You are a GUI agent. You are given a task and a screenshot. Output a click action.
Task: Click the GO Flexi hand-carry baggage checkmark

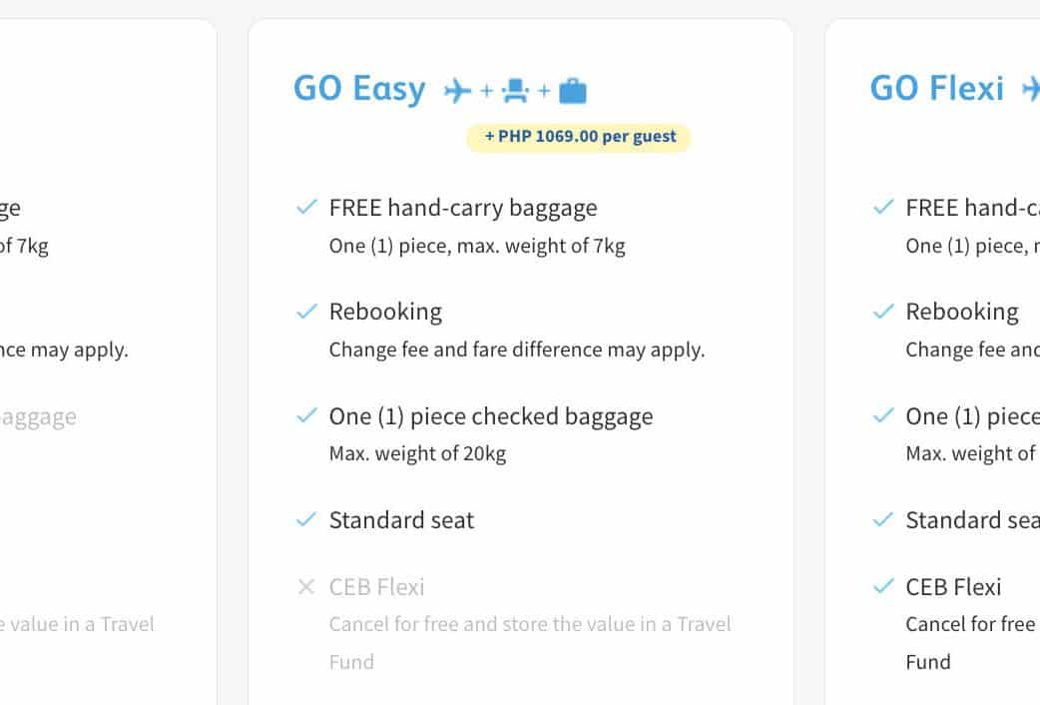coord(883,208)
